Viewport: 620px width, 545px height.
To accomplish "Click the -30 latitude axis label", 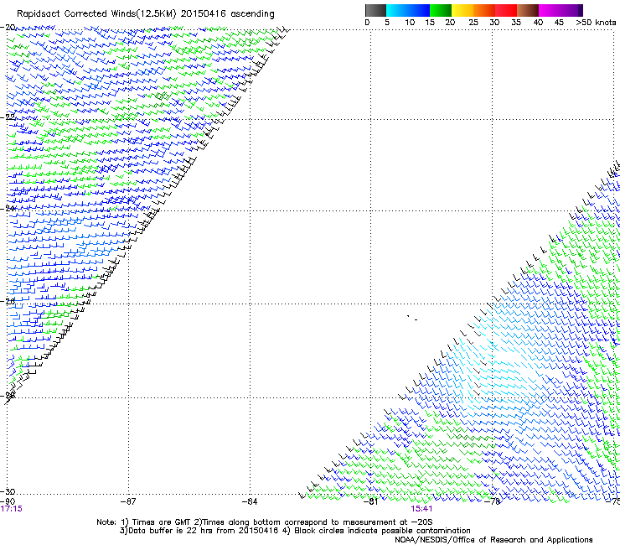I will tap(8, 491).
